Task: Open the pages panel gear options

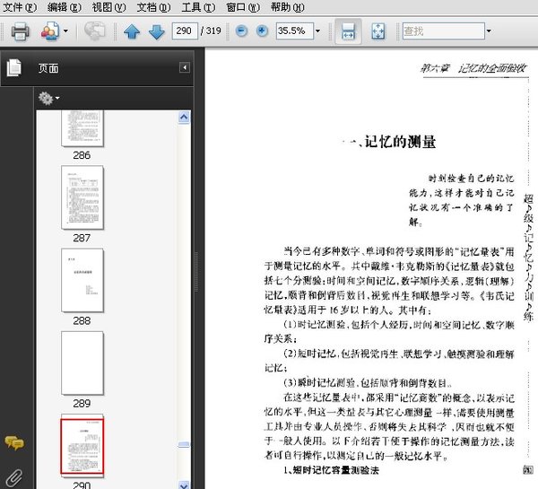Action: coord(48,98)
